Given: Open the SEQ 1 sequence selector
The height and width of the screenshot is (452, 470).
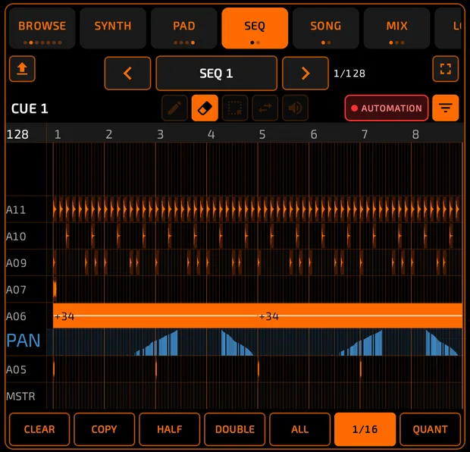Looking at the screenshot, I should tap(216, 73).
